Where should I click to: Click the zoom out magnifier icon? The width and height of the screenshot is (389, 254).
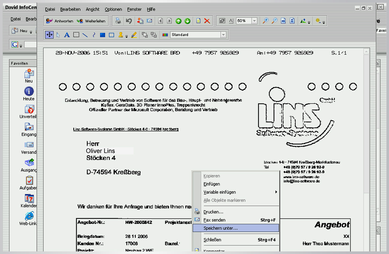coord(274,21)
